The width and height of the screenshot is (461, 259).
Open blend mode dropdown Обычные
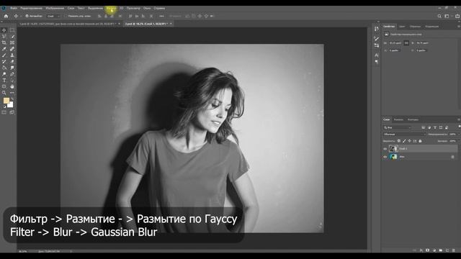coord(404,135)
